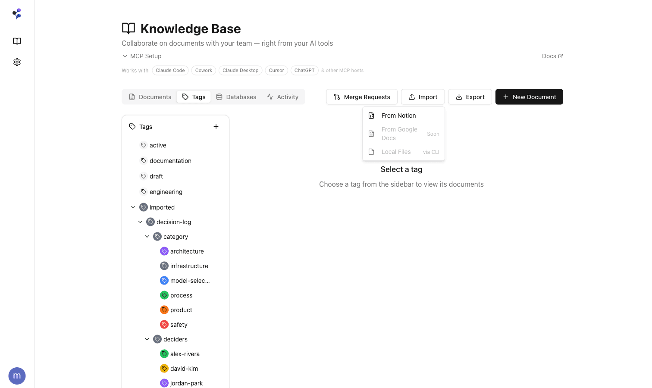The image size is (652, 388).
Task: Click the green process tag icon
Action: coord(164,295)
